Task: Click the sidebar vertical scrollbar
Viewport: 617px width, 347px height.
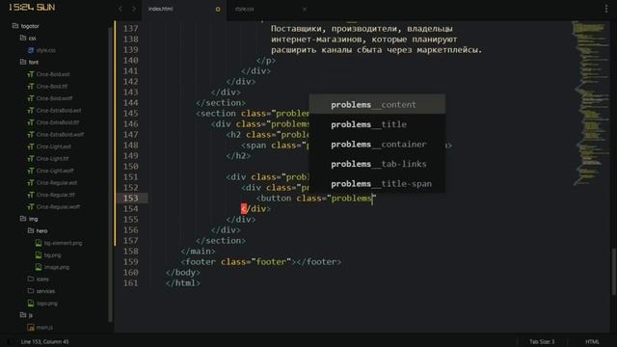Action: pyautogui.click(x=110, y=175)
